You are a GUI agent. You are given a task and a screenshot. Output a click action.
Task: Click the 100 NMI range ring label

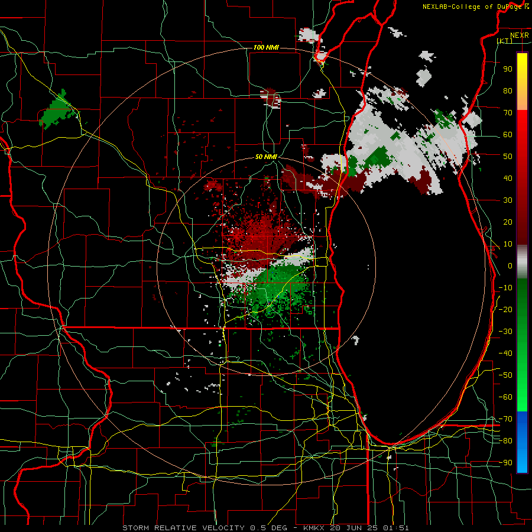[266, 47]
